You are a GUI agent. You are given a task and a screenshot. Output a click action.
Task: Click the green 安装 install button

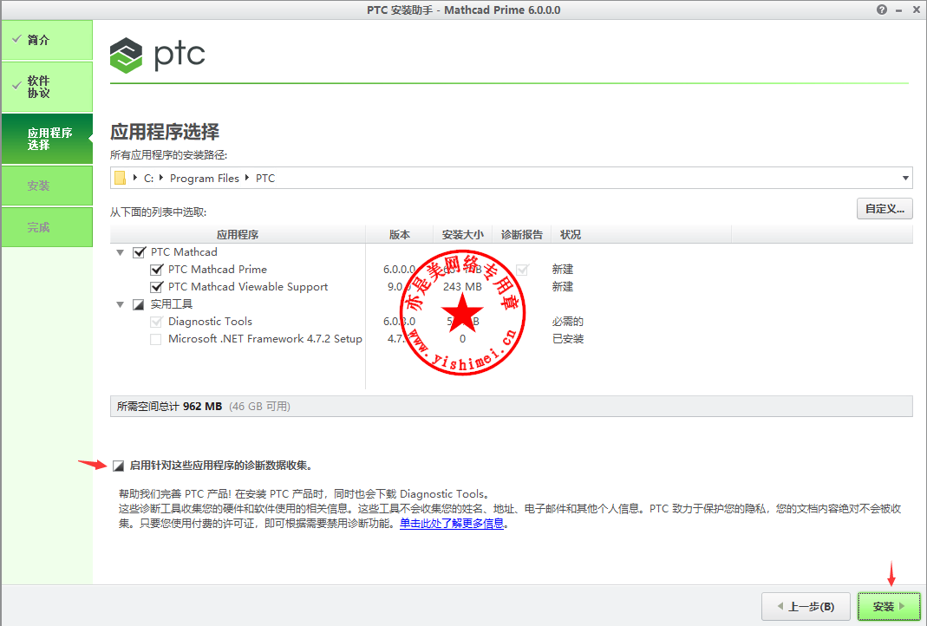click(889, 607)
